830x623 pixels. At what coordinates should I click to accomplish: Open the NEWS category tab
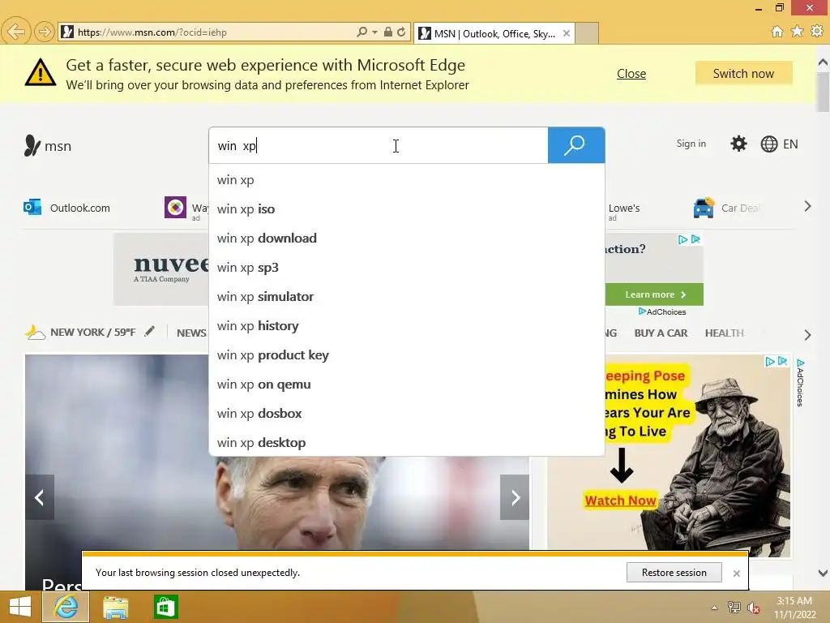click(x=191, y=333)
